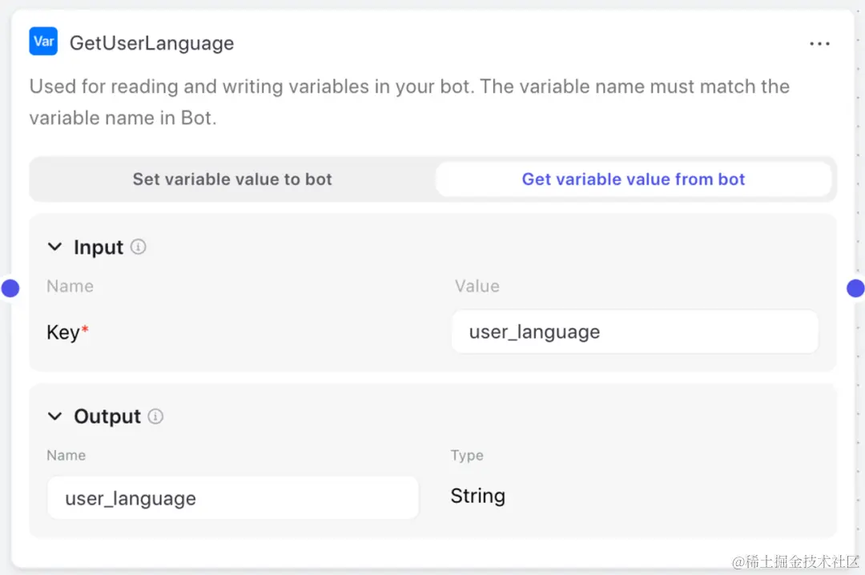Click the left connector port of the node

point(10,288)
